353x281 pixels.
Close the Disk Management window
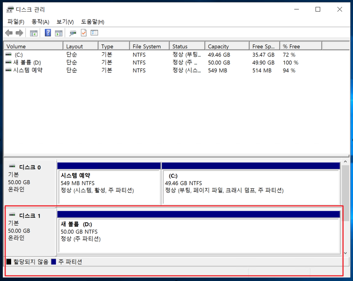tap(340, 9)
